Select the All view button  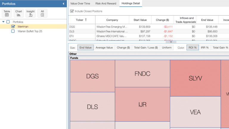point(42,13)
